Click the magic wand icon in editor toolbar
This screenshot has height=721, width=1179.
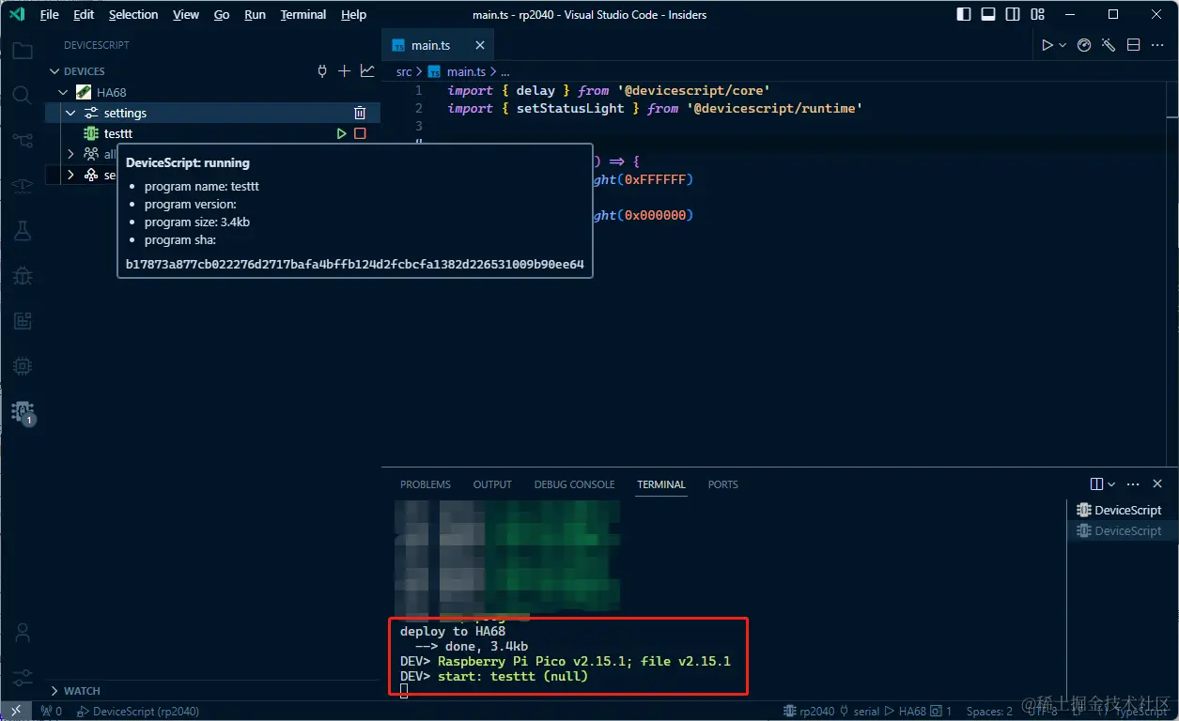point(1109,45)
